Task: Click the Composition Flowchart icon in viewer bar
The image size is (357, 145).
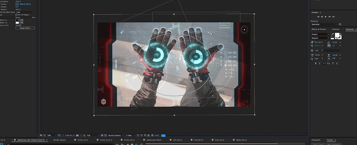Action: tap(149, 135)
